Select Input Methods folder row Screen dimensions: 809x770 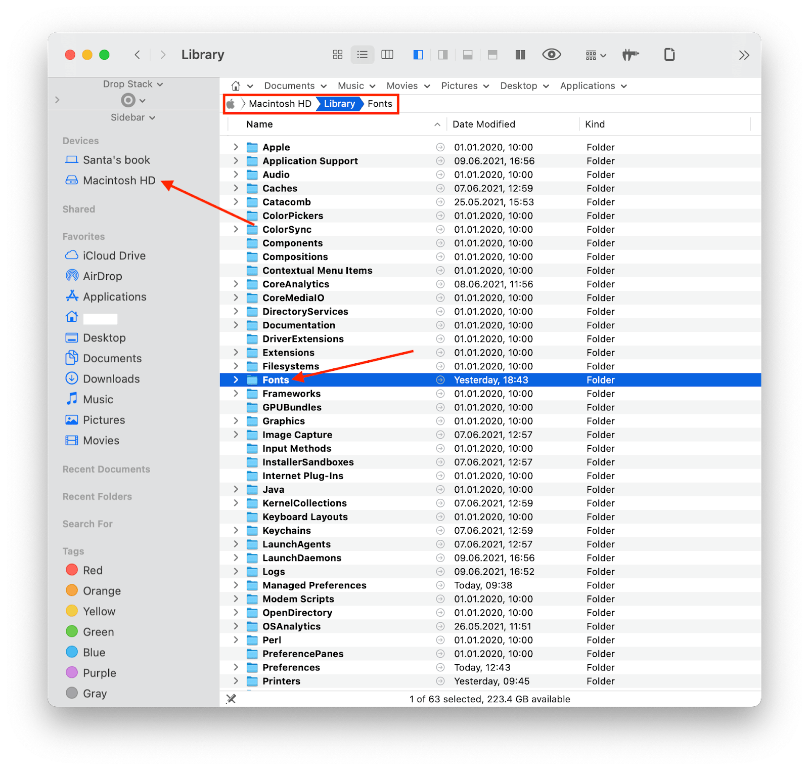click(x=490, y=448)
